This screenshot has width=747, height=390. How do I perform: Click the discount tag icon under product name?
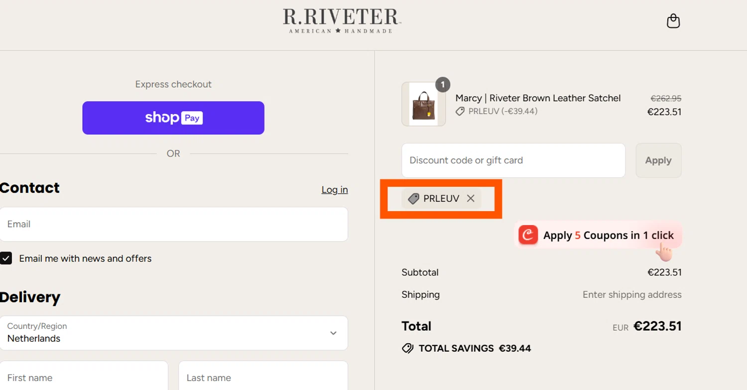460,112
